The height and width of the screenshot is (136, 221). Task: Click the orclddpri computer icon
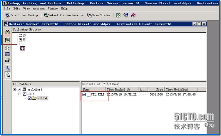pos(24,89)
